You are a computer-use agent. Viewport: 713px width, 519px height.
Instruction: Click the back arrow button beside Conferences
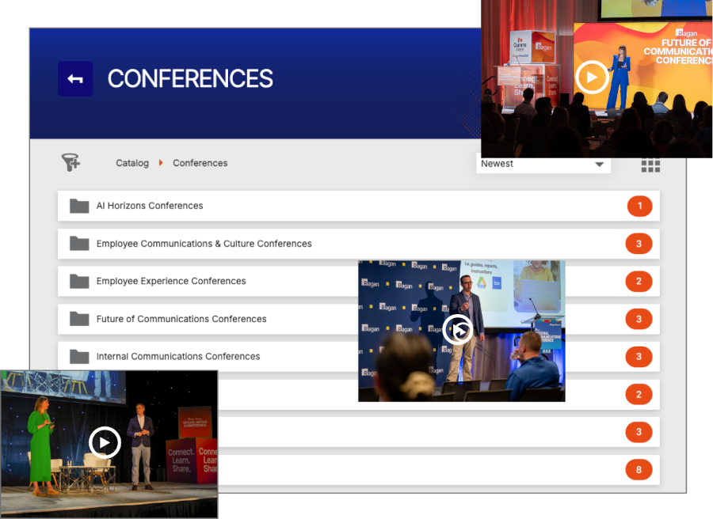pos(75,79)
